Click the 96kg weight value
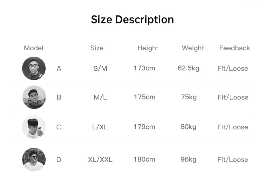Viewport: 265px width, 180px height. tap(188, 160)
